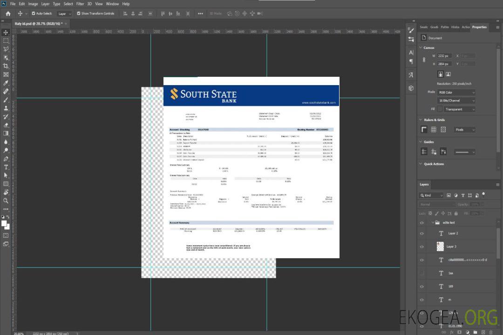
Task: Set canvas to portrait orientation
Action: (x=441, y=74)
